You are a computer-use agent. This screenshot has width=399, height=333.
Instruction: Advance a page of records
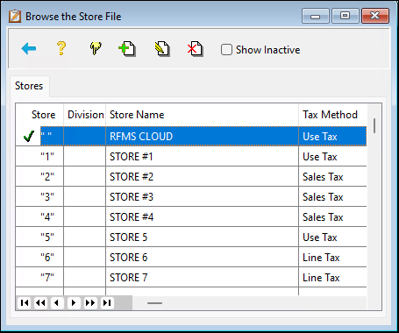click(90, 302)
